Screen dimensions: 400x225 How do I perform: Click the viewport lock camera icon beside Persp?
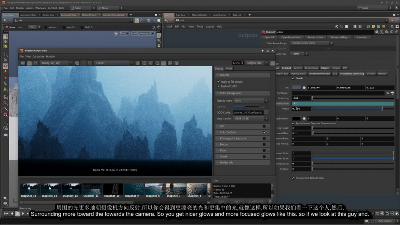click(116, 34)
